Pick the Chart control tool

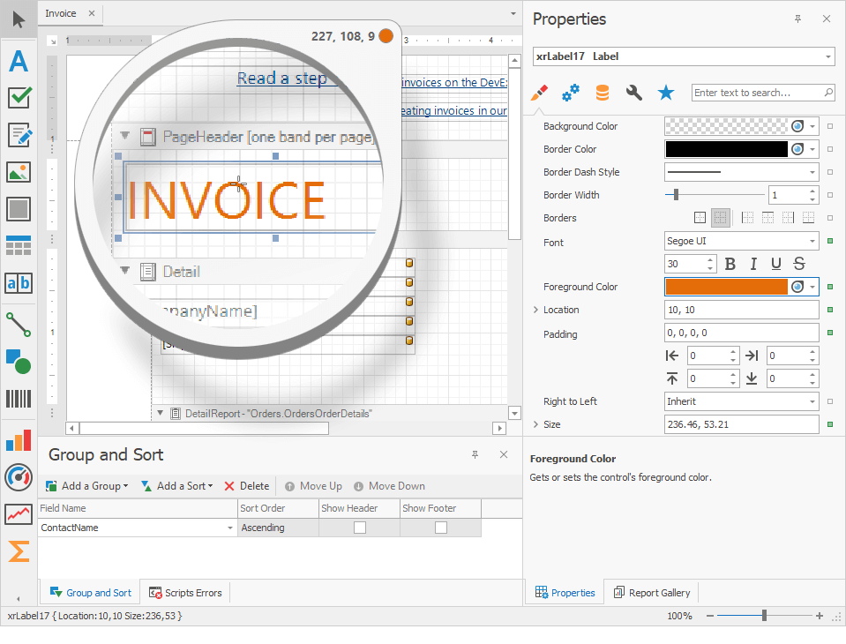coord(19,441)
